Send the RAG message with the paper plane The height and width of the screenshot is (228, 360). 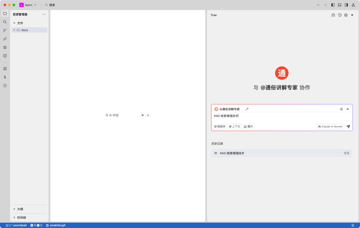pos(348,126)
